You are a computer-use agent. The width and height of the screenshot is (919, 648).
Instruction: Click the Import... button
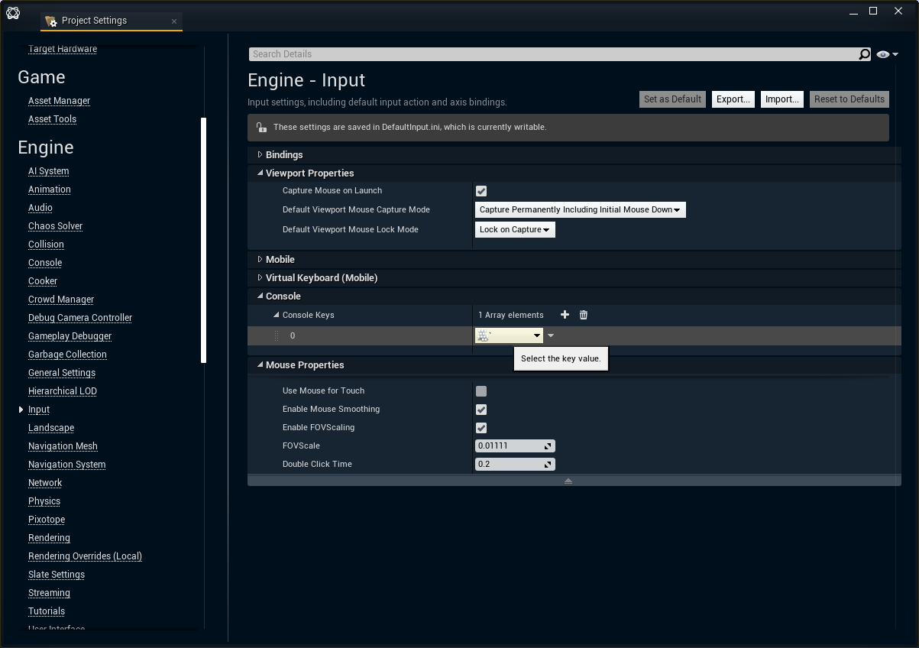point(781,99)
